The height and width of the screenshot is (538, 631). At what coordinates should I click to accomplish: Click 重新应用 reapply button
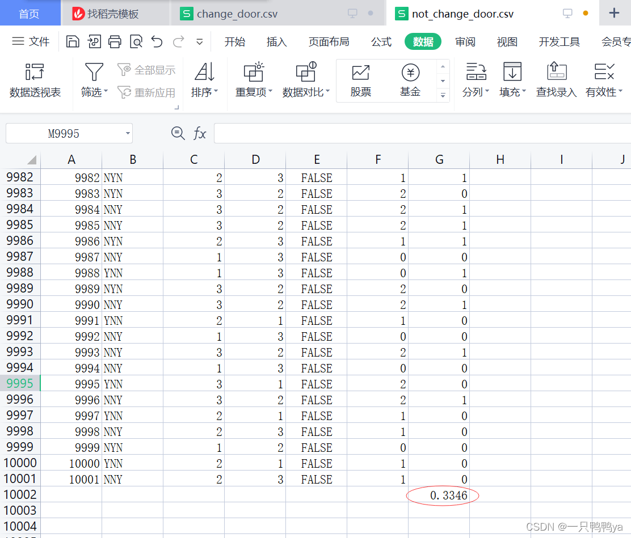146,92
